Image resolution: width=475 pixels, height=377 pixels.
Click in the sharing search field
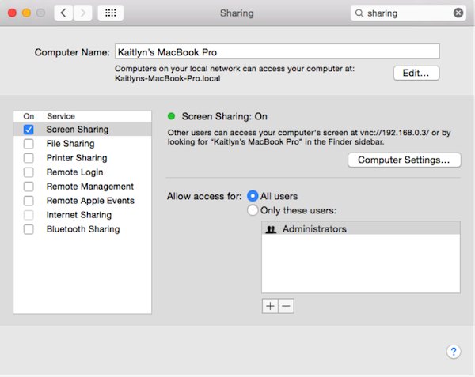pyautogui.click(x=408, y=13)
